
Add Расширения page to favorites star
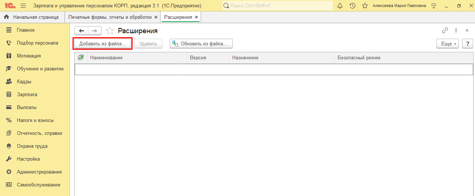coord(110,31)
